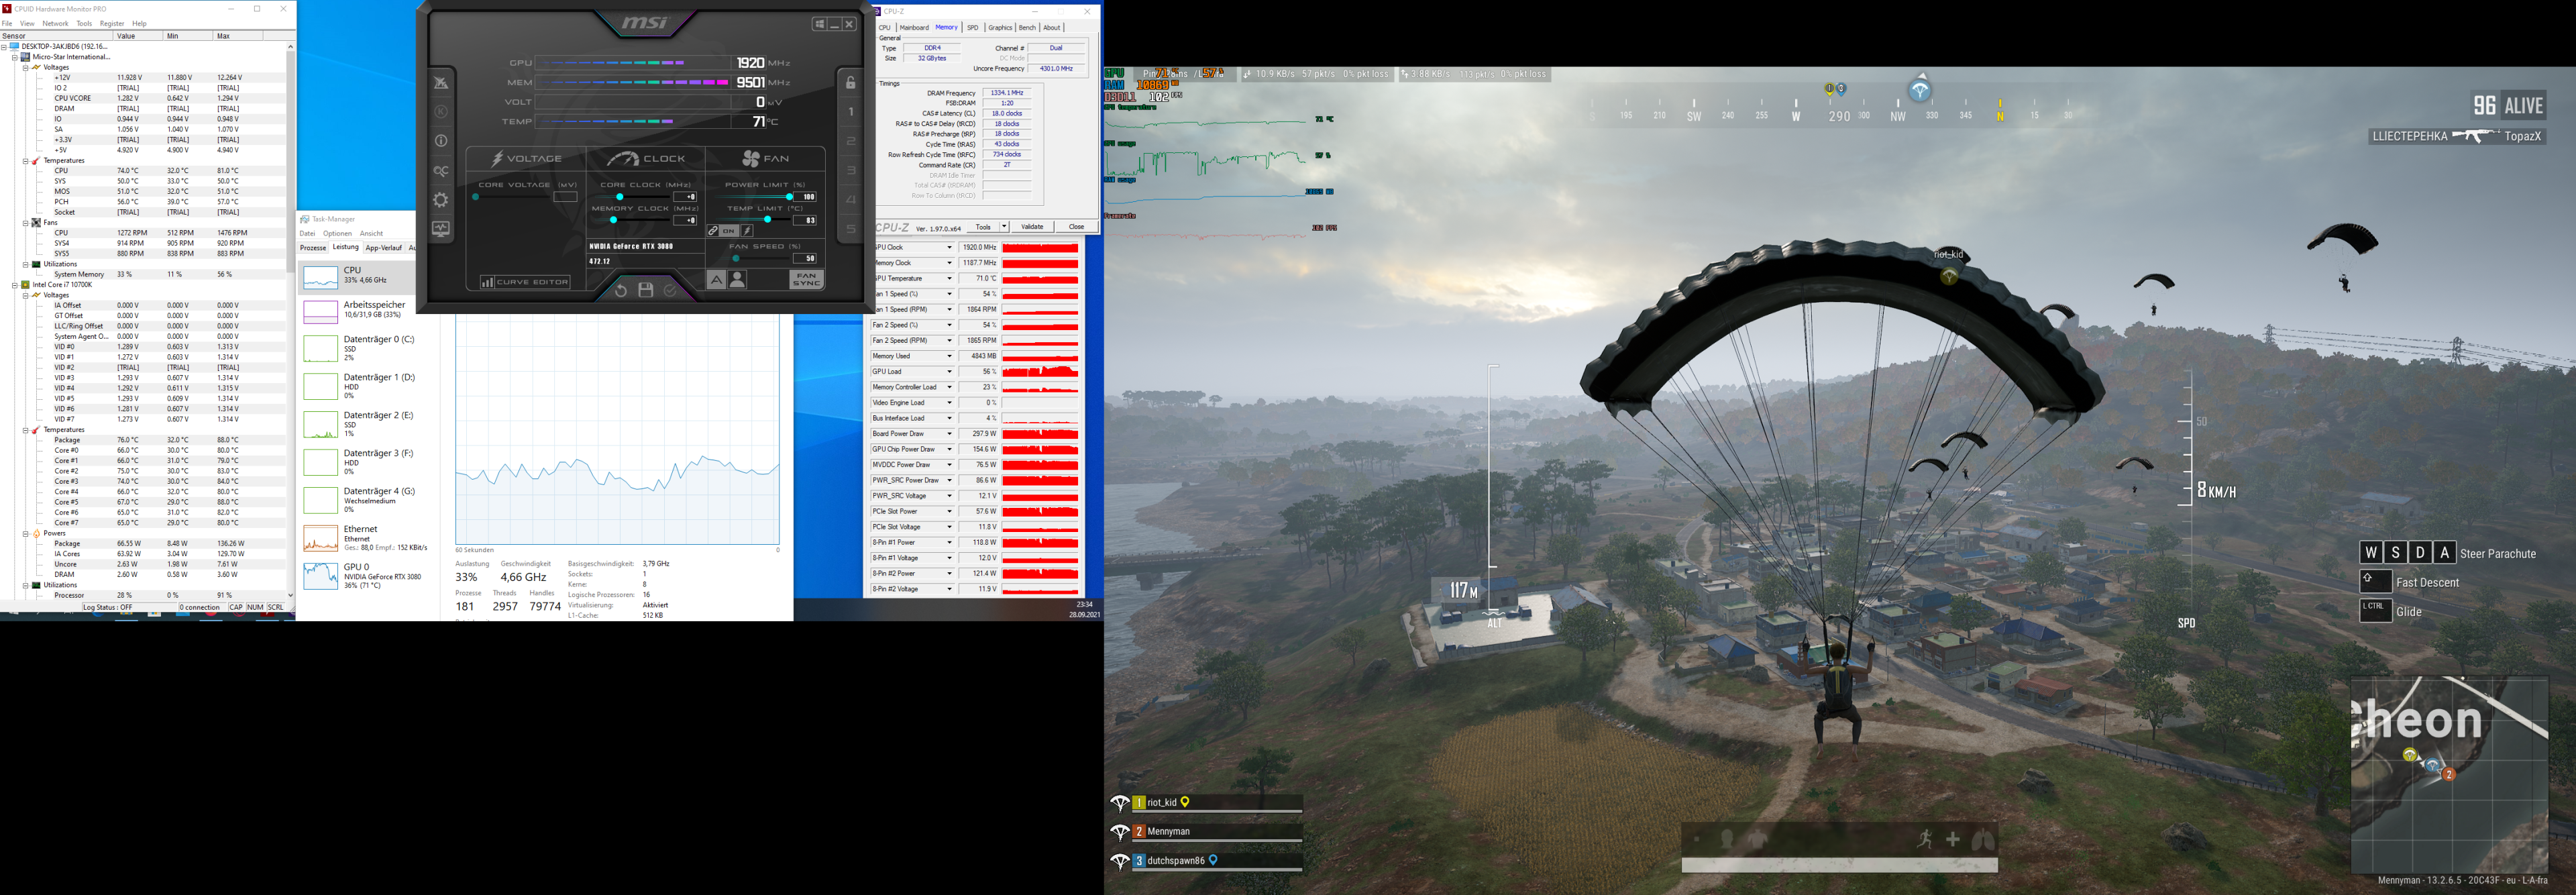Screen dimensions: 2576x895
Task: Click the save profile floppy icon
Action: click(x=645, y=290)
